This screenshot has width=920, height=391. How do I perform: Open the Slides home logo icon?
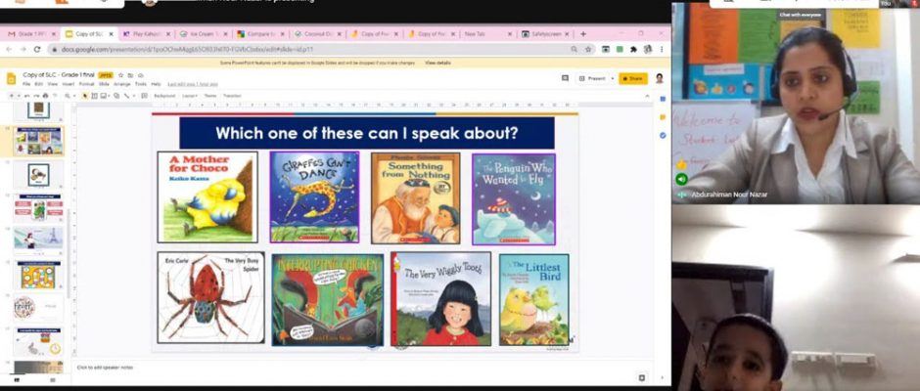point(11,78)
